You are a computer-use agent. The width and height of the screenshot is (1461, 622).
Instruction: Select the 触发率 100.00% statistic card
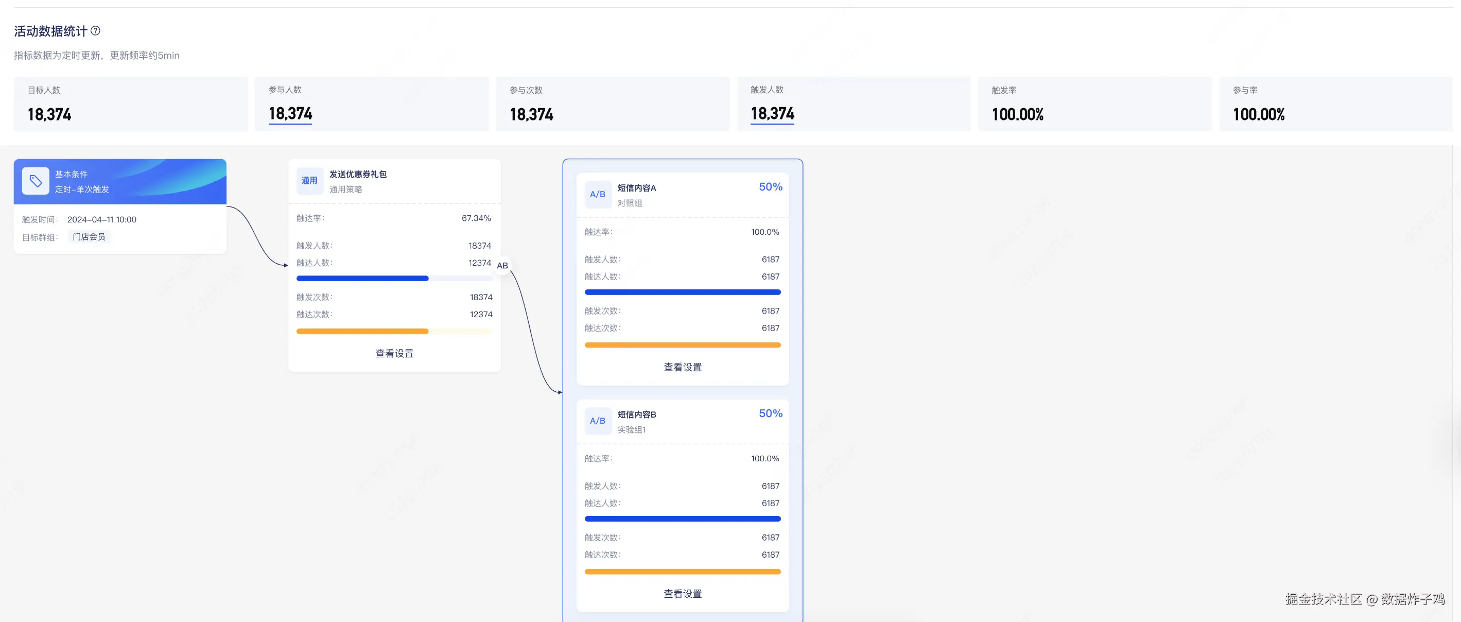1095,105
